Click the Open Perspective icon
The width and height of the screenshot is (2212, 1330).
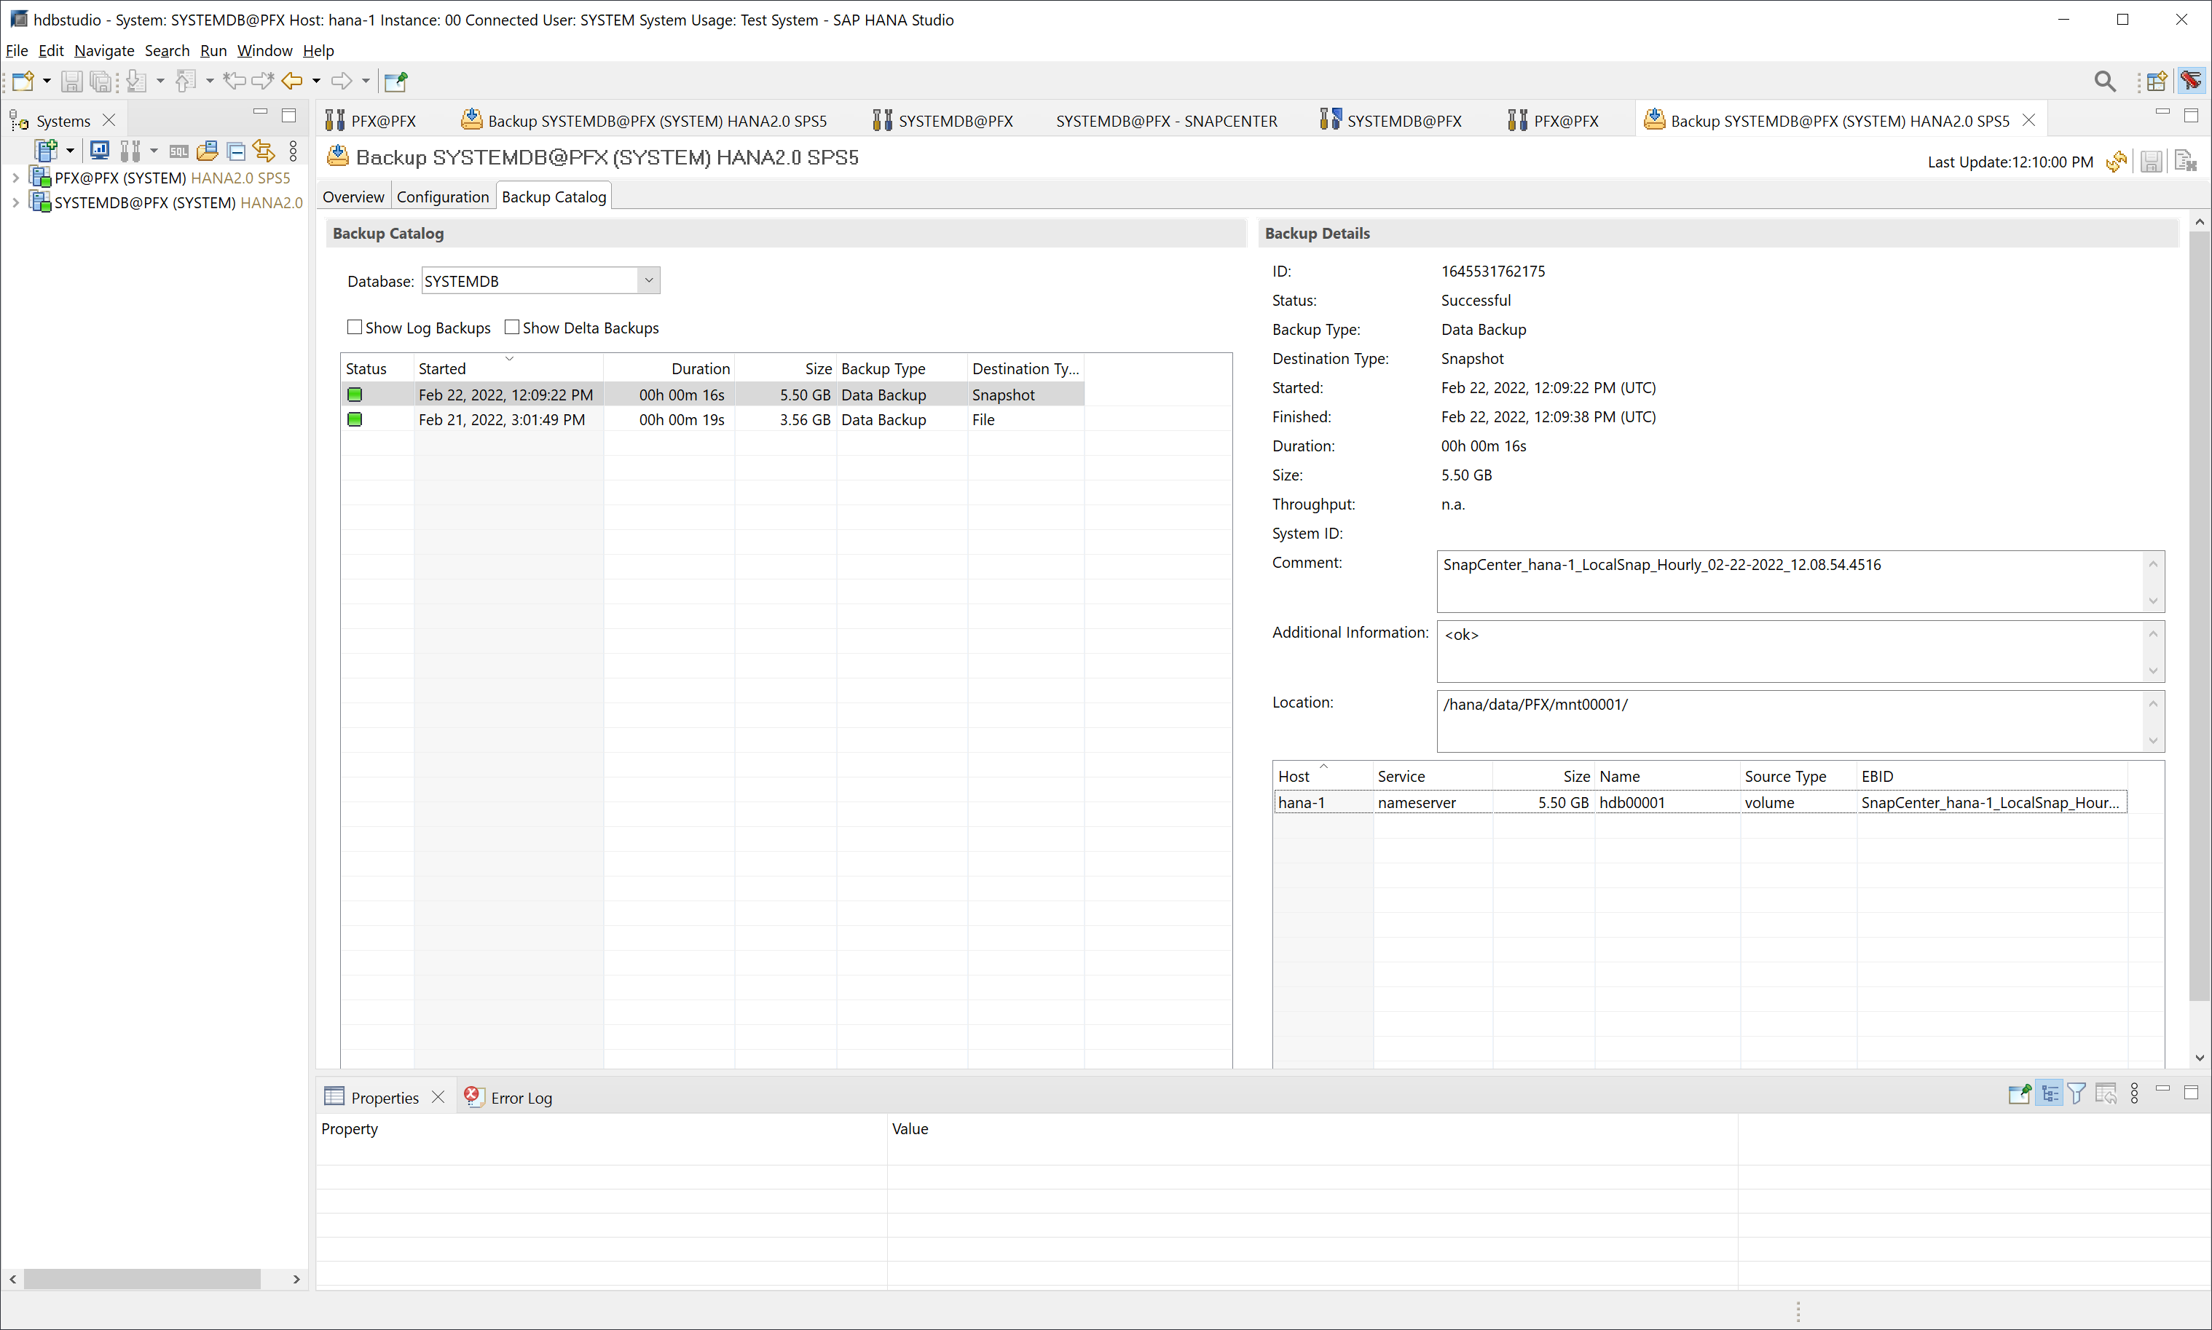(x=2157, y=82)
